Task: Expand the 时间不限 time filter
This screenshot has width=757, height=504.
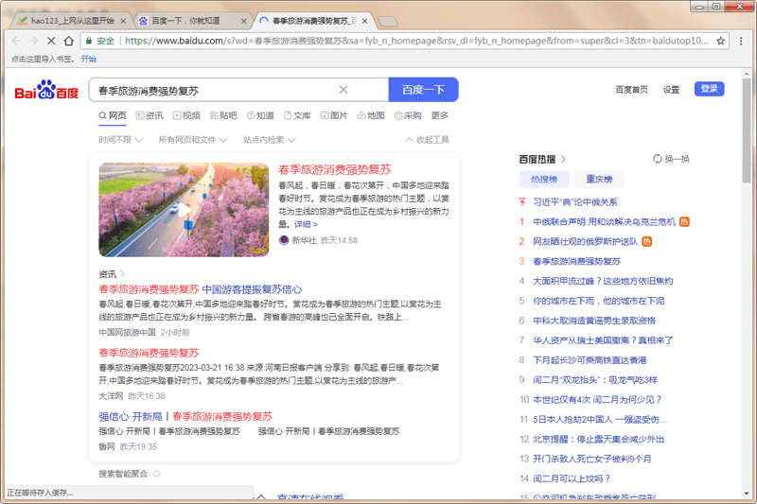Action: pos(118,139)
